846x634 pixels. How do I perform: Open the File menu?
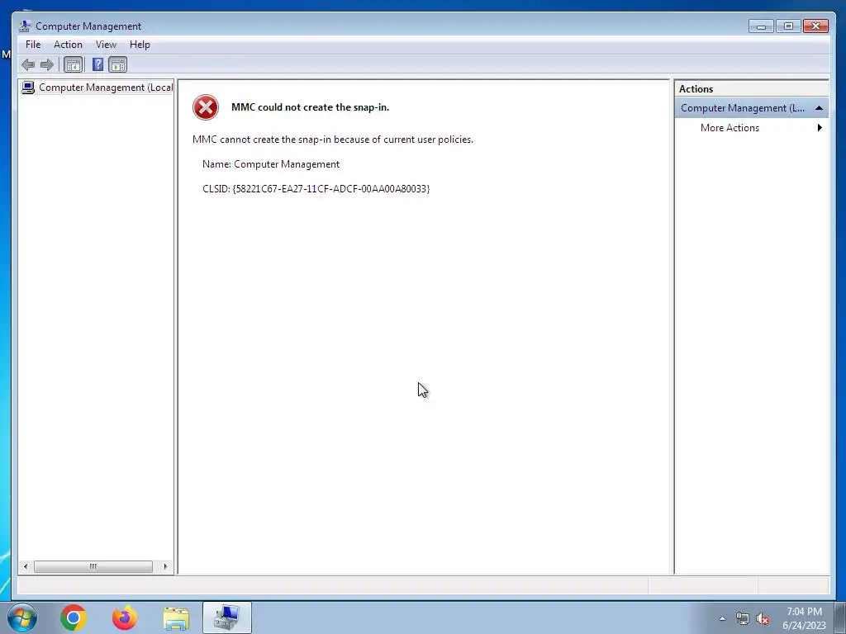point(33,45)
